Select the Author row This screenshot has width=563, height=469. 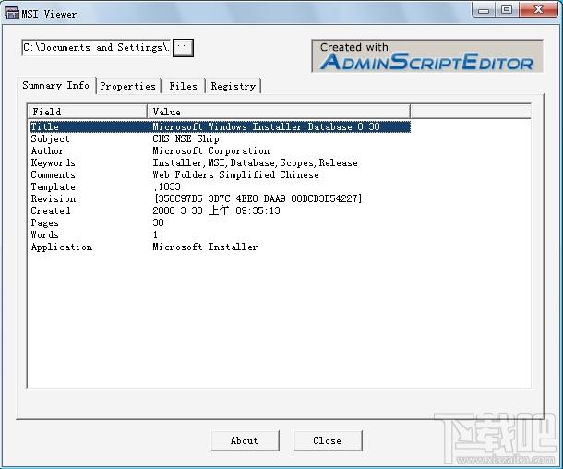click(220, 150)
